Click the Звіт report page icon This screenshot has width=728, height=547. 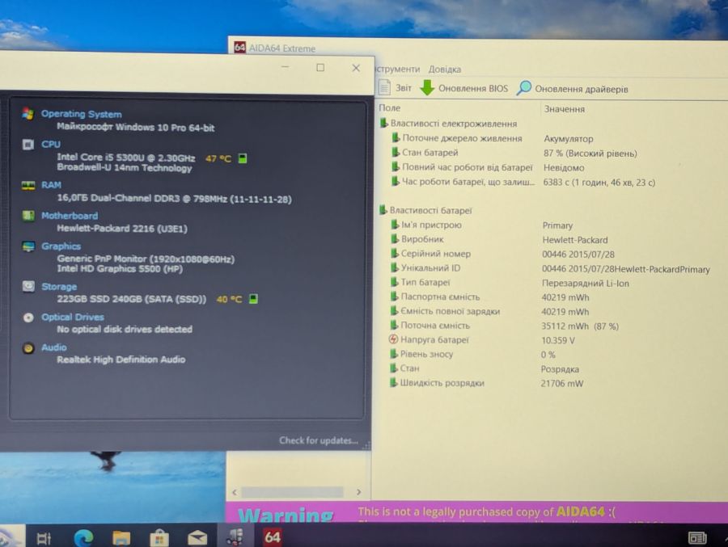[x=384, y=86]
